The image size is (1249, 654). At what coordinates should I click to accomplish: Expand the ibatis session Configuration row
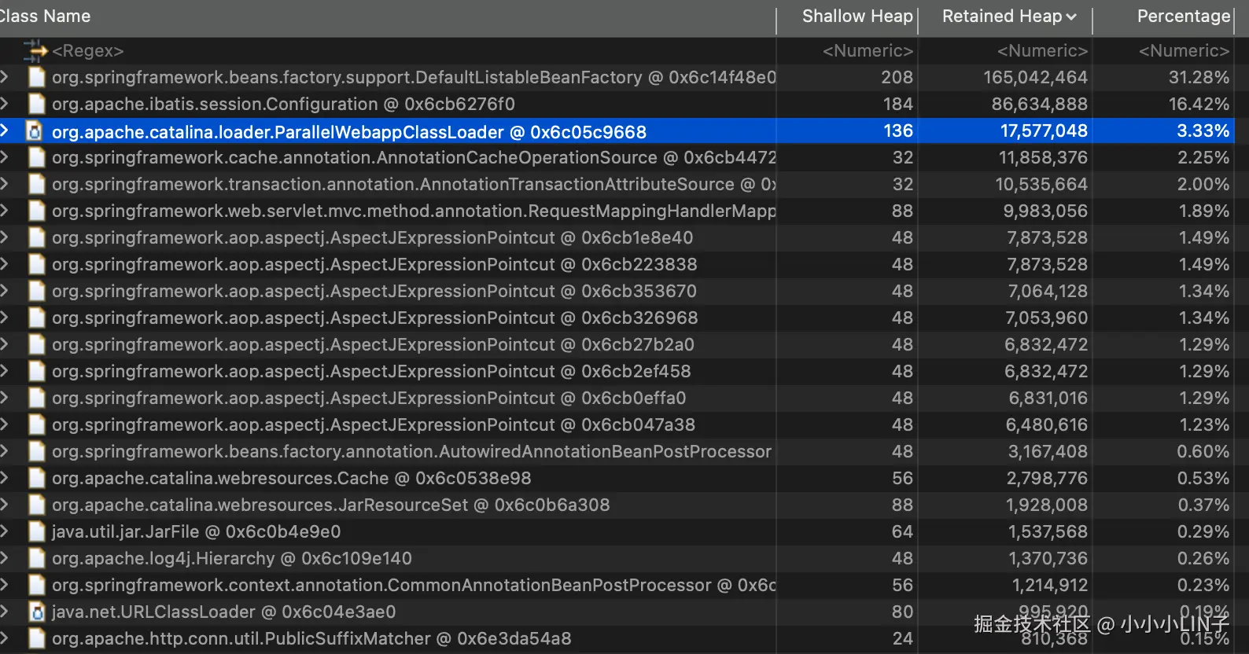point(5,104)
